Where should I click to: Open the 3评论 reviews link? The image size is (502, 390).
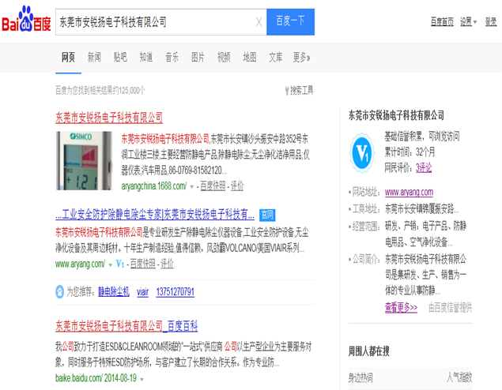(x=424, y=168)
